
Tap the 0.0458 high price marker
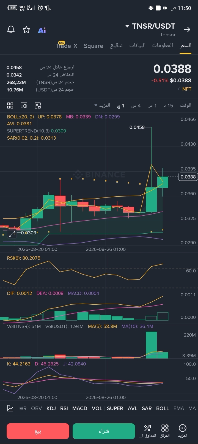137,127
